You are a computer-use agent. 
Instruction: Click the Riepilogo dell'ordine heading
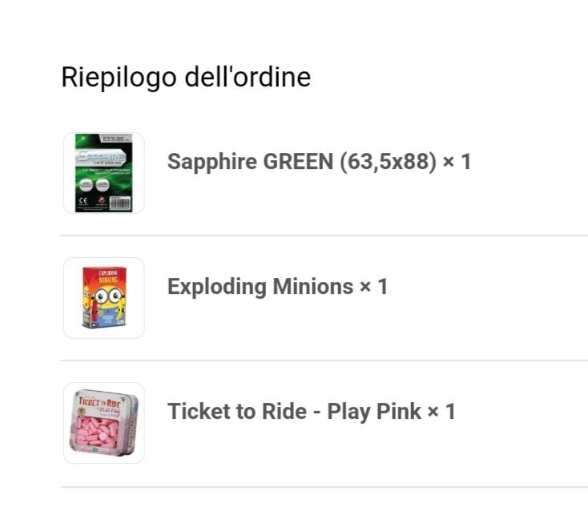[x=186, y=77]
